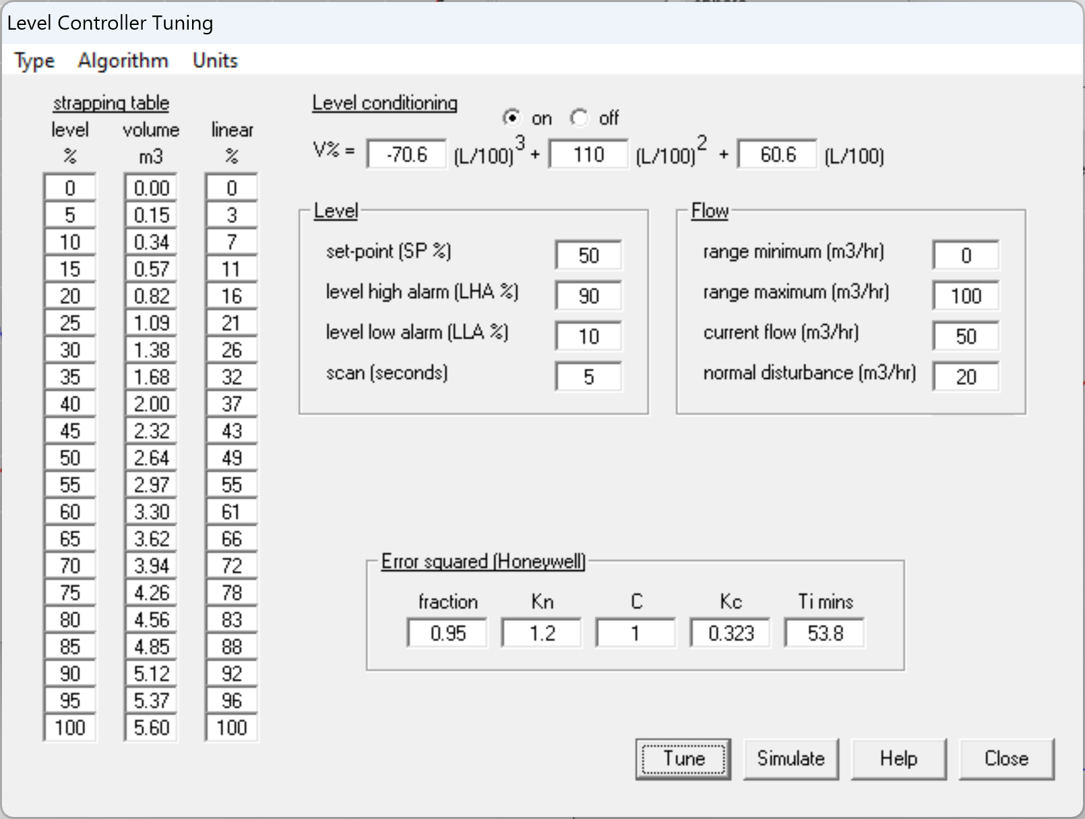Viewport: 1085px width, 819px height.
Task: Open the Units menu
Action: point(215,61)
